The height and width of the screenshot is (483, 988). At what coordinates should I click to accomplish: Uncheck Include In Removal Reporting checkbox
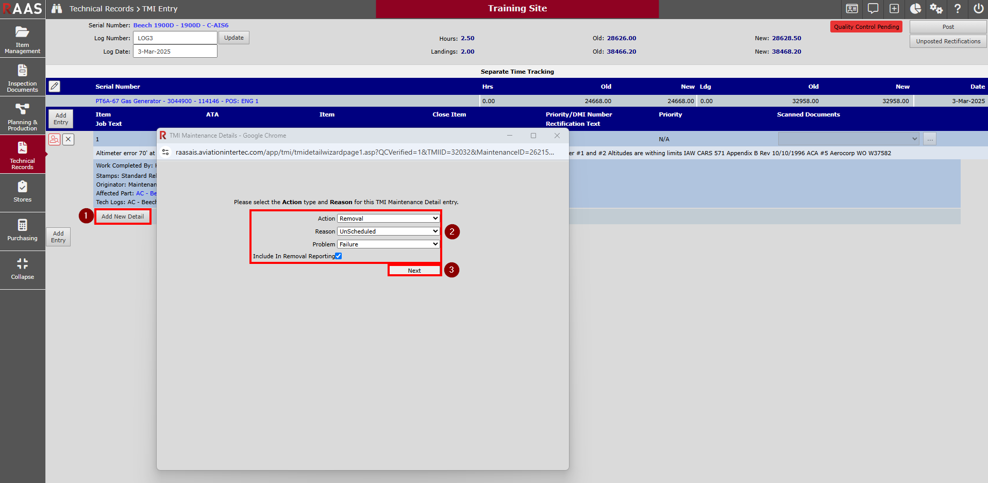[x=339, y=256]
